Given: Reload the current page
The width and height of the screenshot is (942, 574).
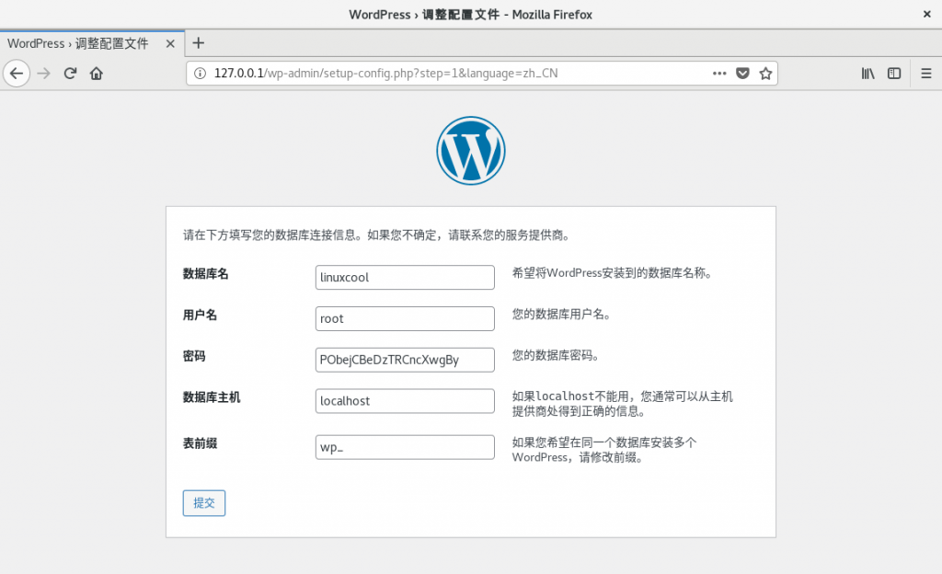Looking at the screenshot, I should [70, 74].
